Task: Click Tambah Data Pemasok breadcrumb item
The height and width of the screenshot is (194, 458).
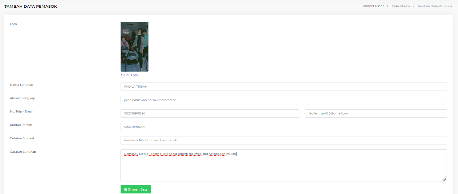Action: tap(435, 6)
